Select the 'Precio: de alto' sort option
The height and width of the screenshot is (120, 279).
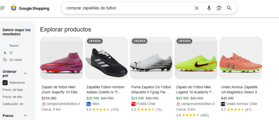(15, 97)
